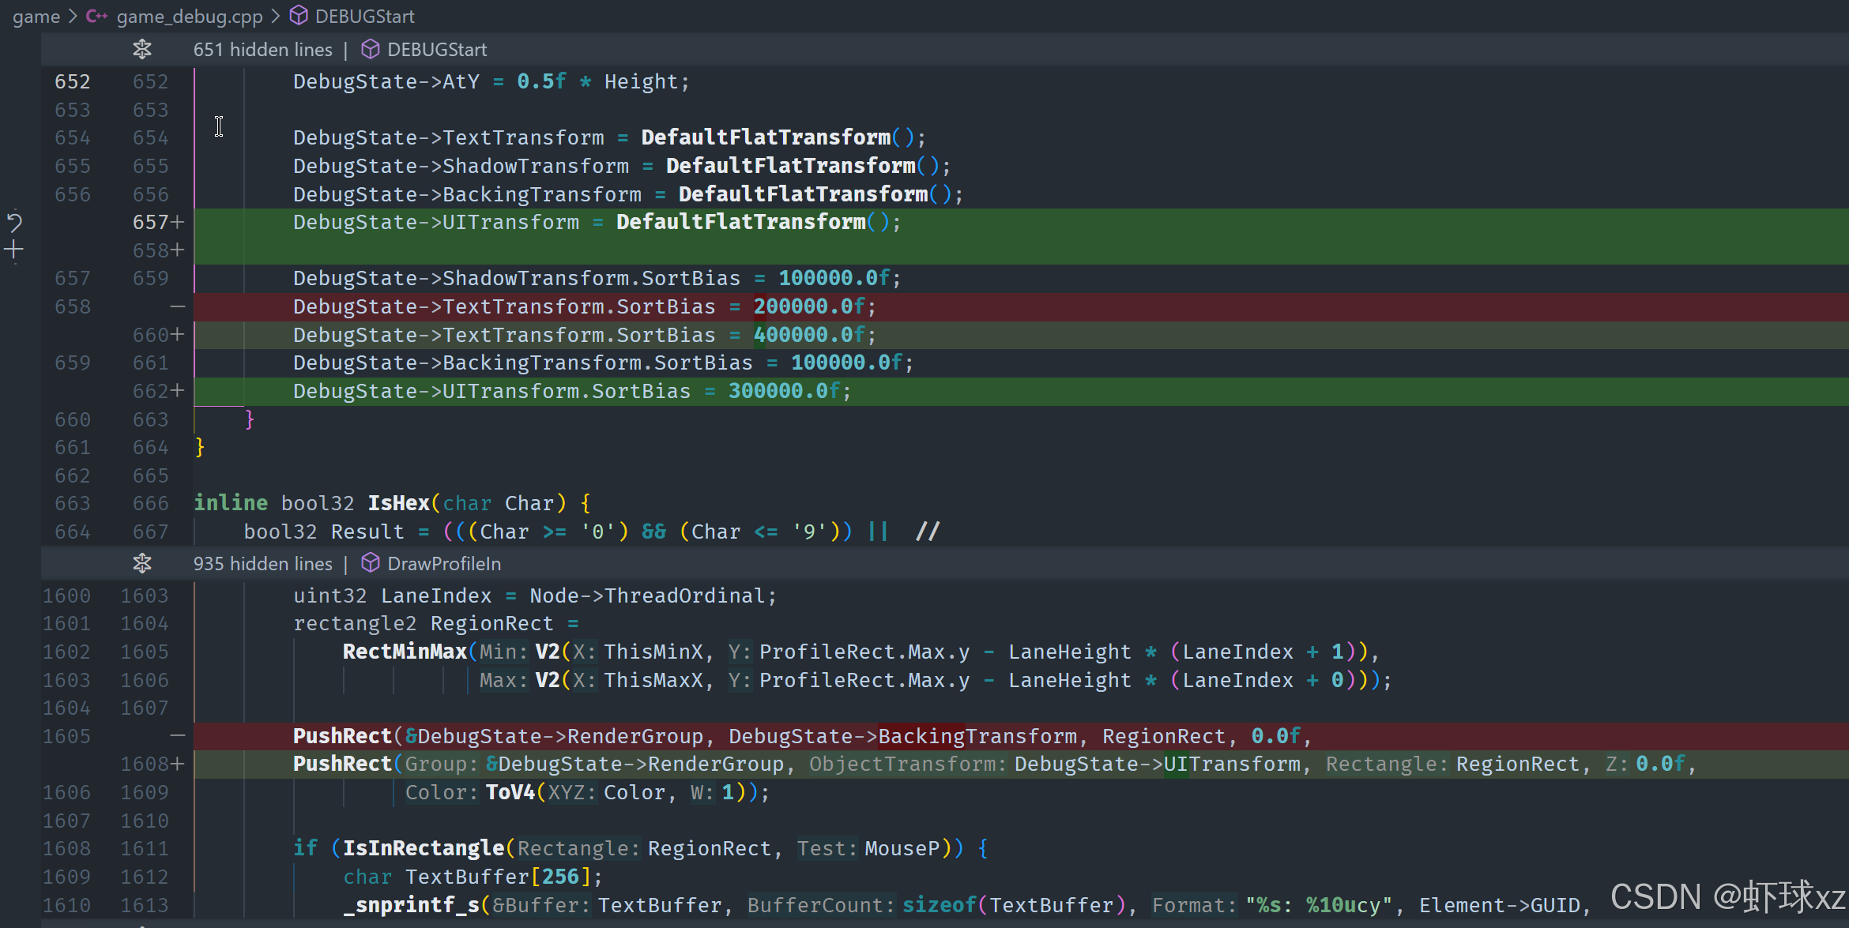Jump to DrawProfileIn symbol link
The image size is (1849, 928).
443,563
